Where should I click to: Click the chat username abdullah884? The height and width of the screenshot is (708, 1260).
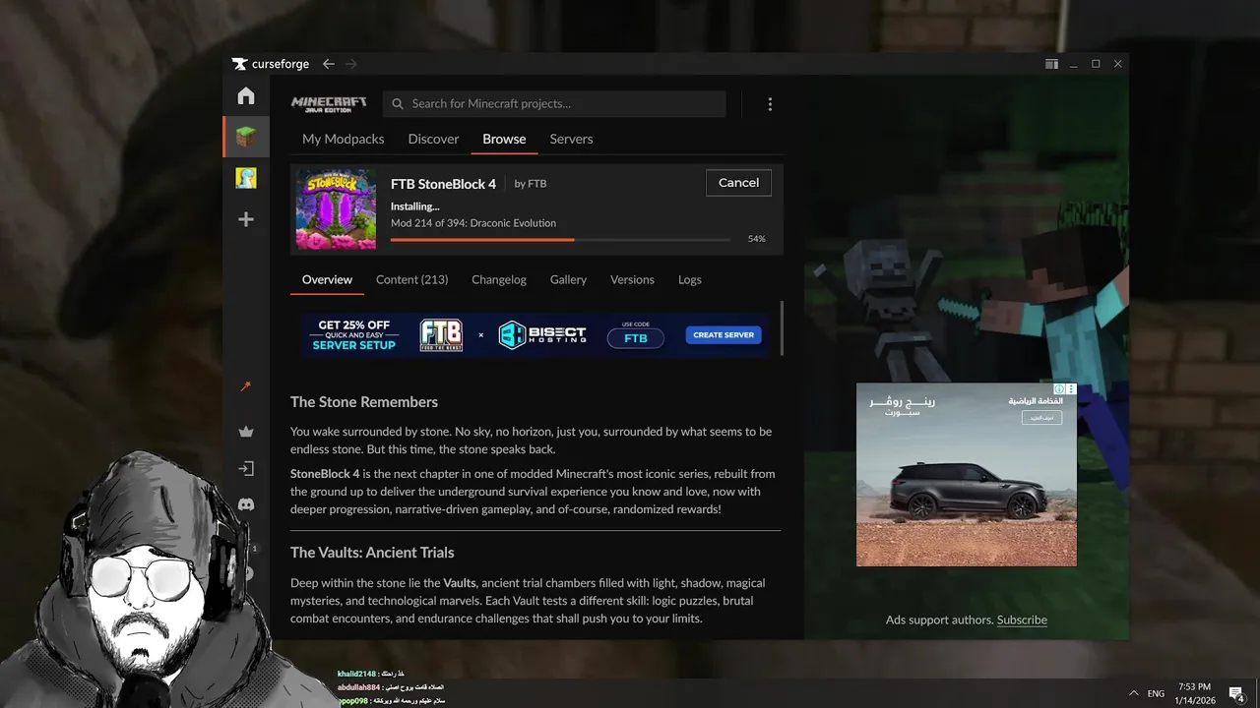click(x=360, y=687)
